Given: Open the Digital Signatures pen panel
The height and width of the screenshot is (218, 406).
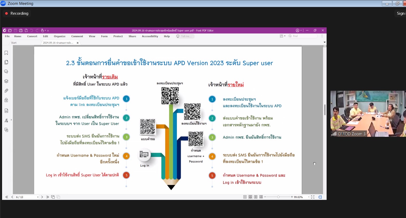Looking at the screenshot, I should (6, 121).
